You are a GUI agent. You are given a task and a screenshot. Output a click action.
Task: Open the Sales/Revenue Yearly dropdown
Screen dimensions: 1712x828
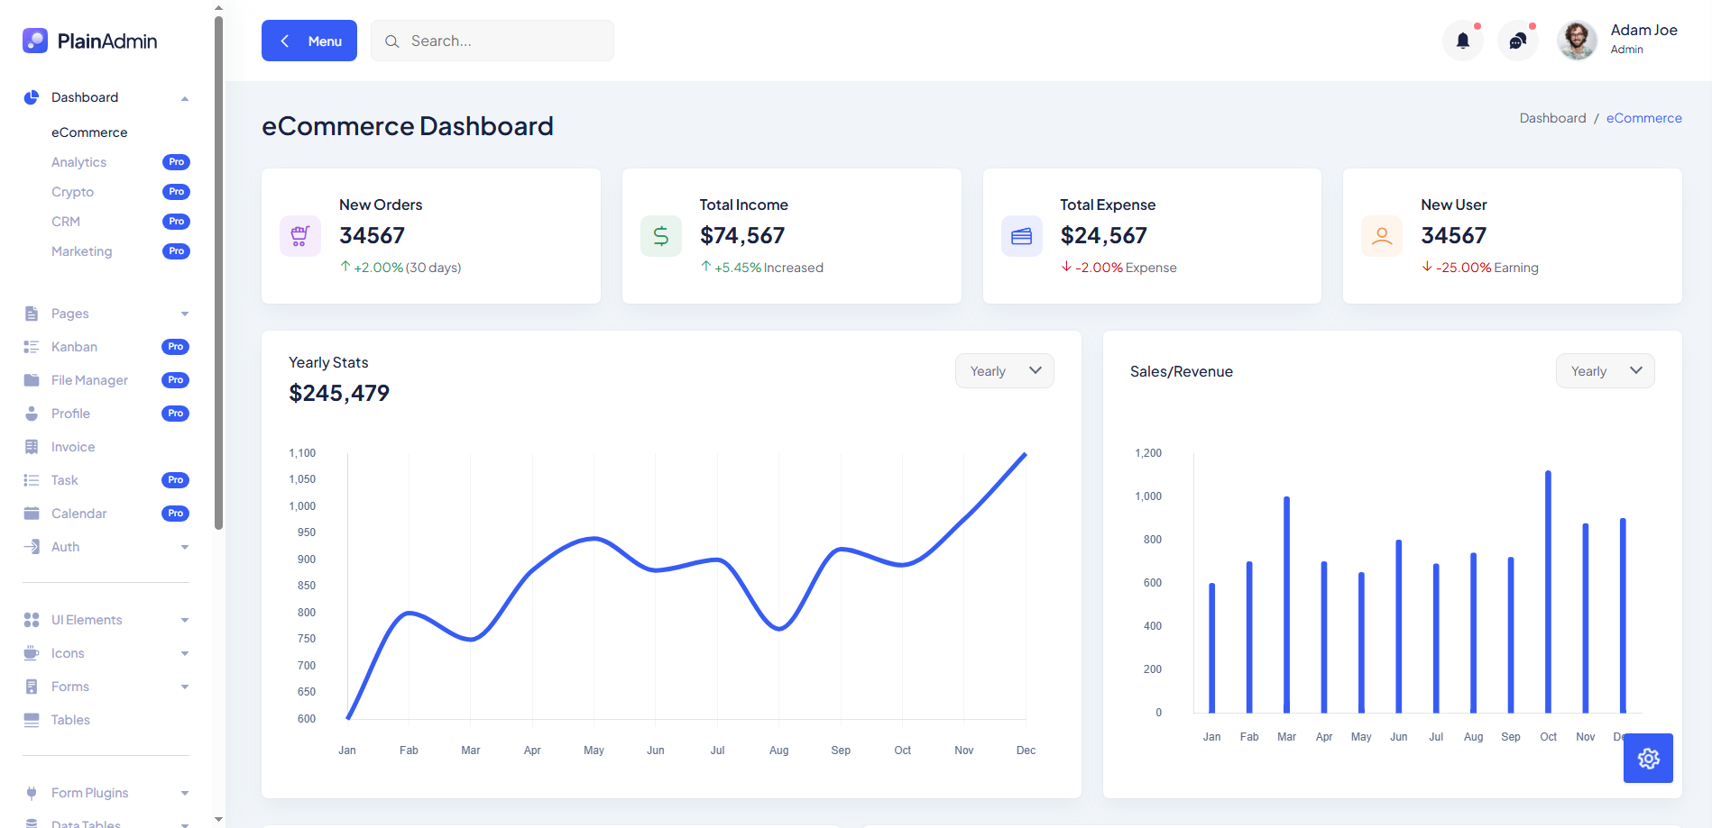tap(1606, 371)
